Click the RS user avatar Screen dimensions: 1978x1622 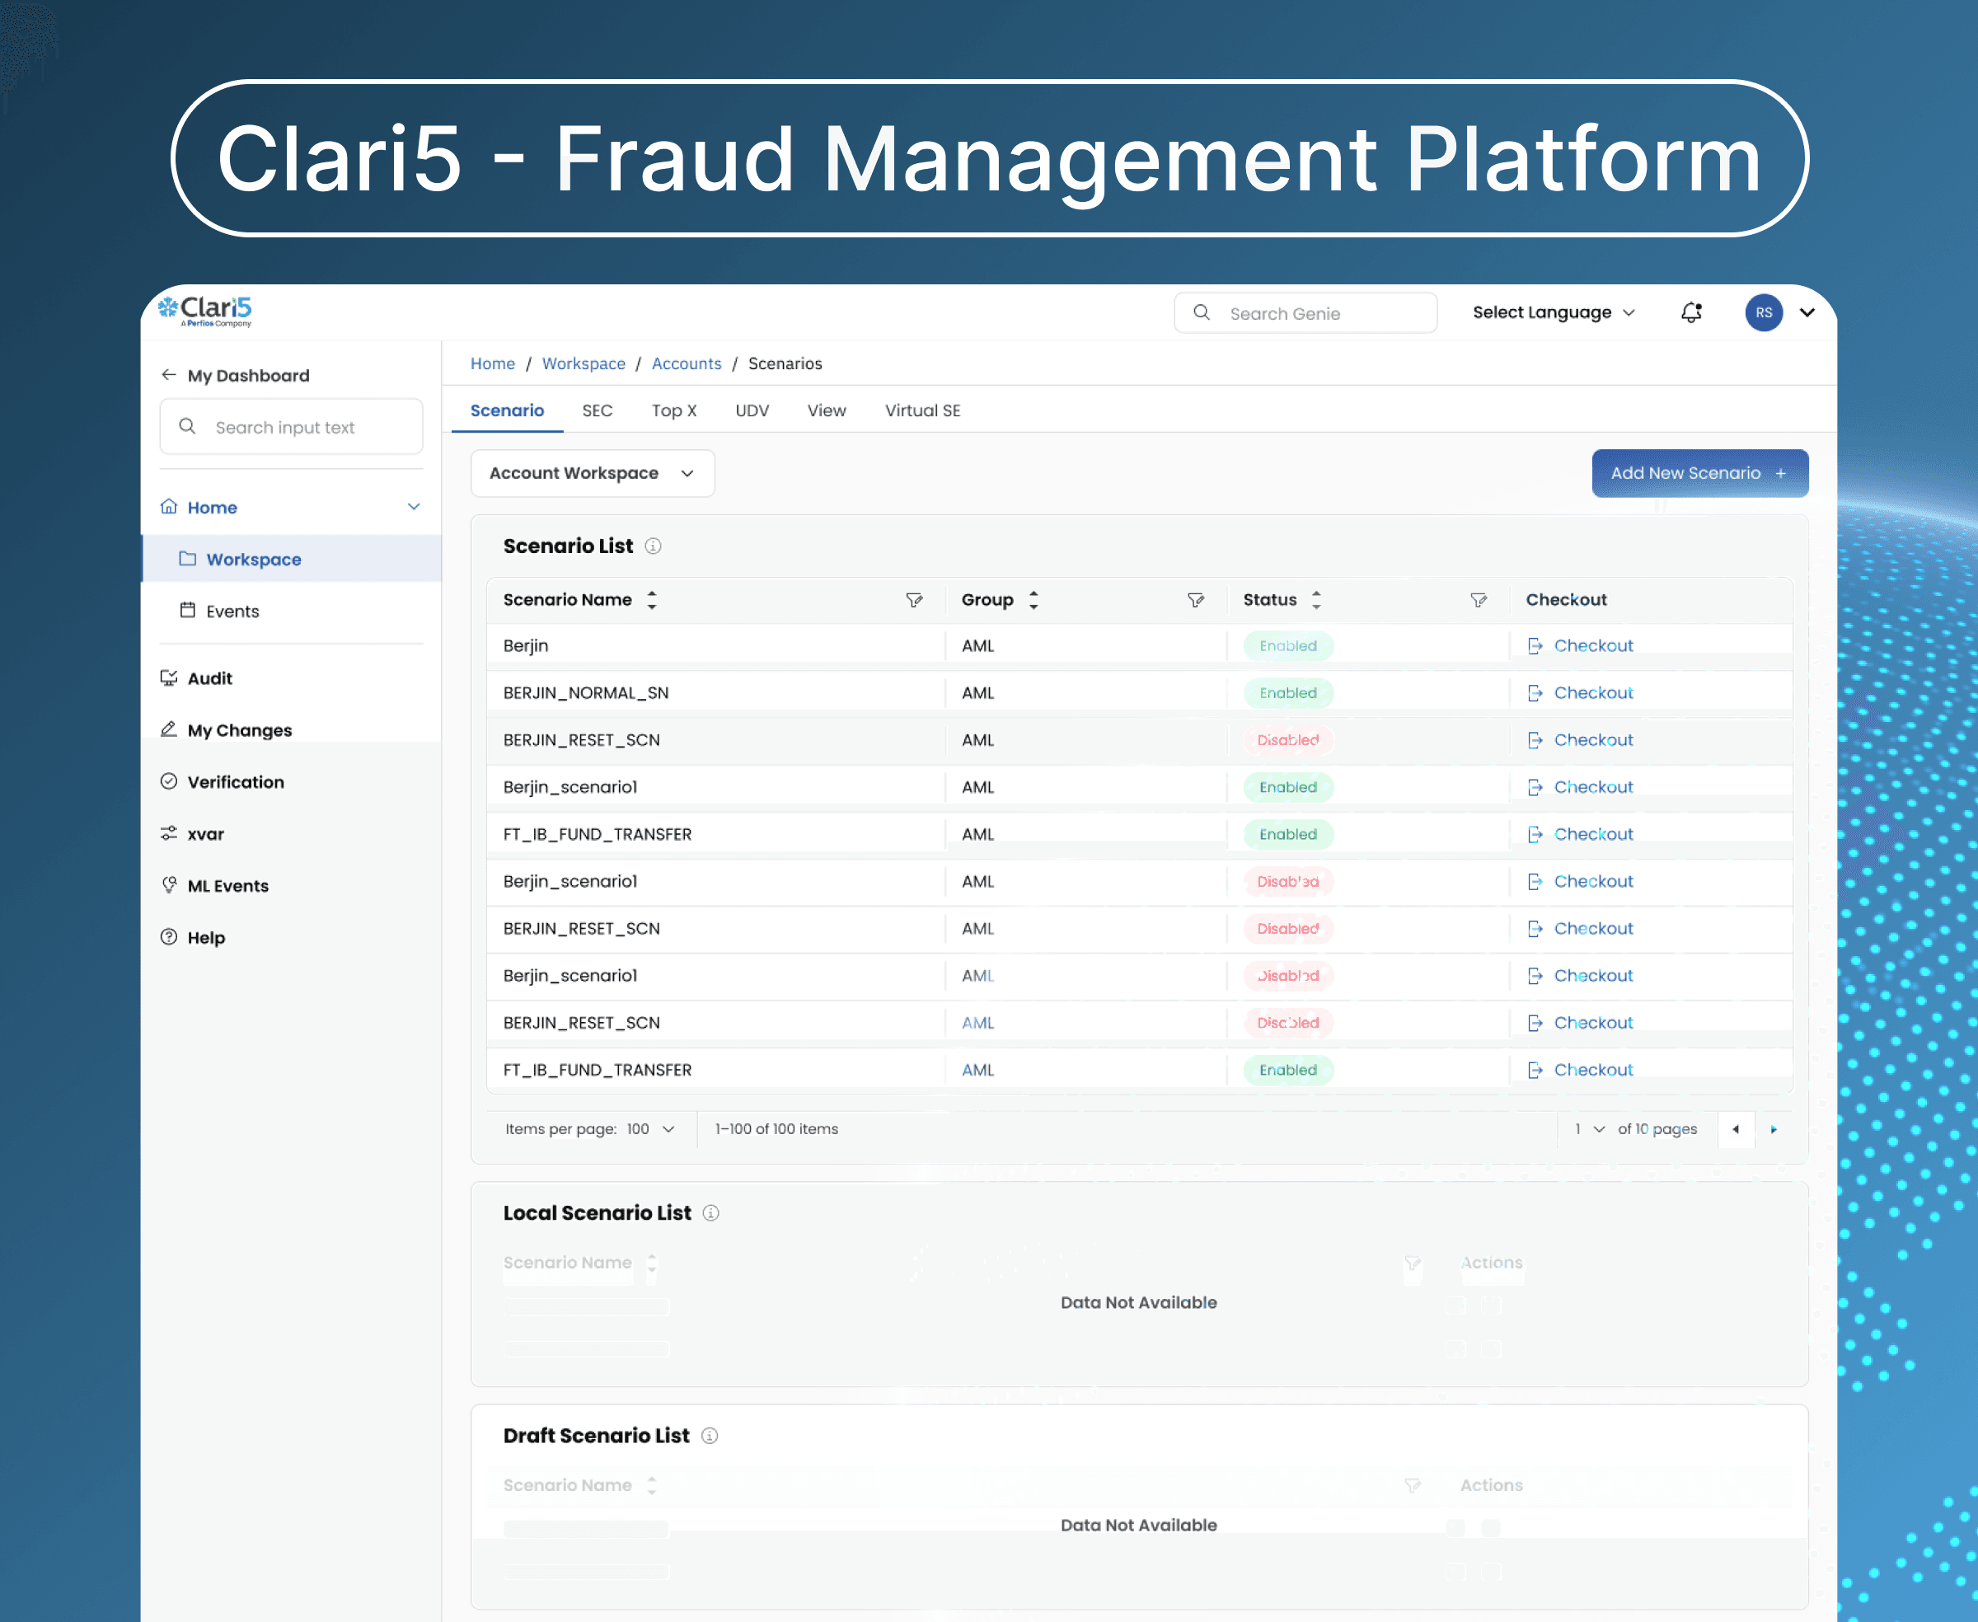click(1762, 313)
